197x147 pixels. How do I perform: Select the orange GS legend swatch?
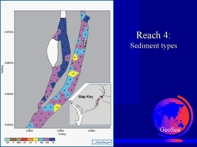pos(30,139)
